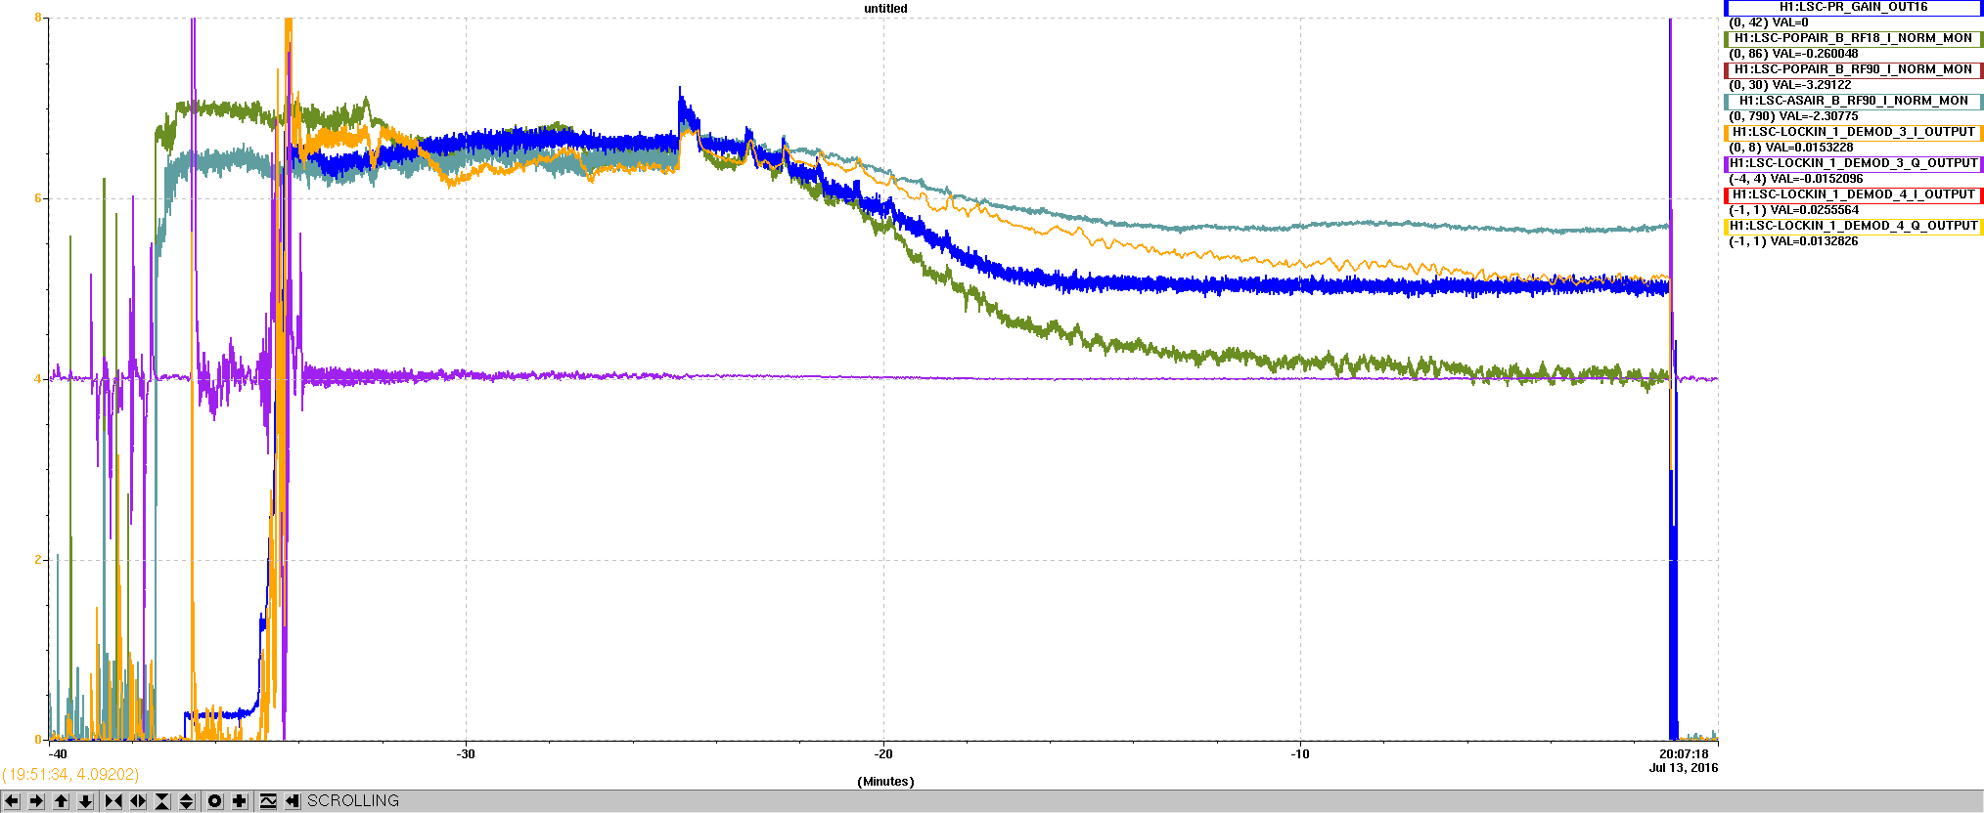The height and width of the screenshot is (813, 1984).
Task: Click the horizontal zoom-out diamond icon
Action: tap(138, 801)
